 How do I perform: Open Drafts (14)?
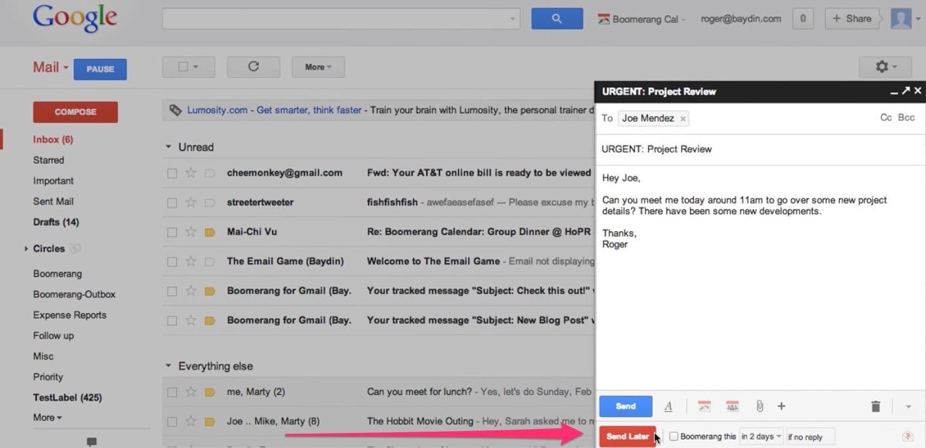coord(56,223)
